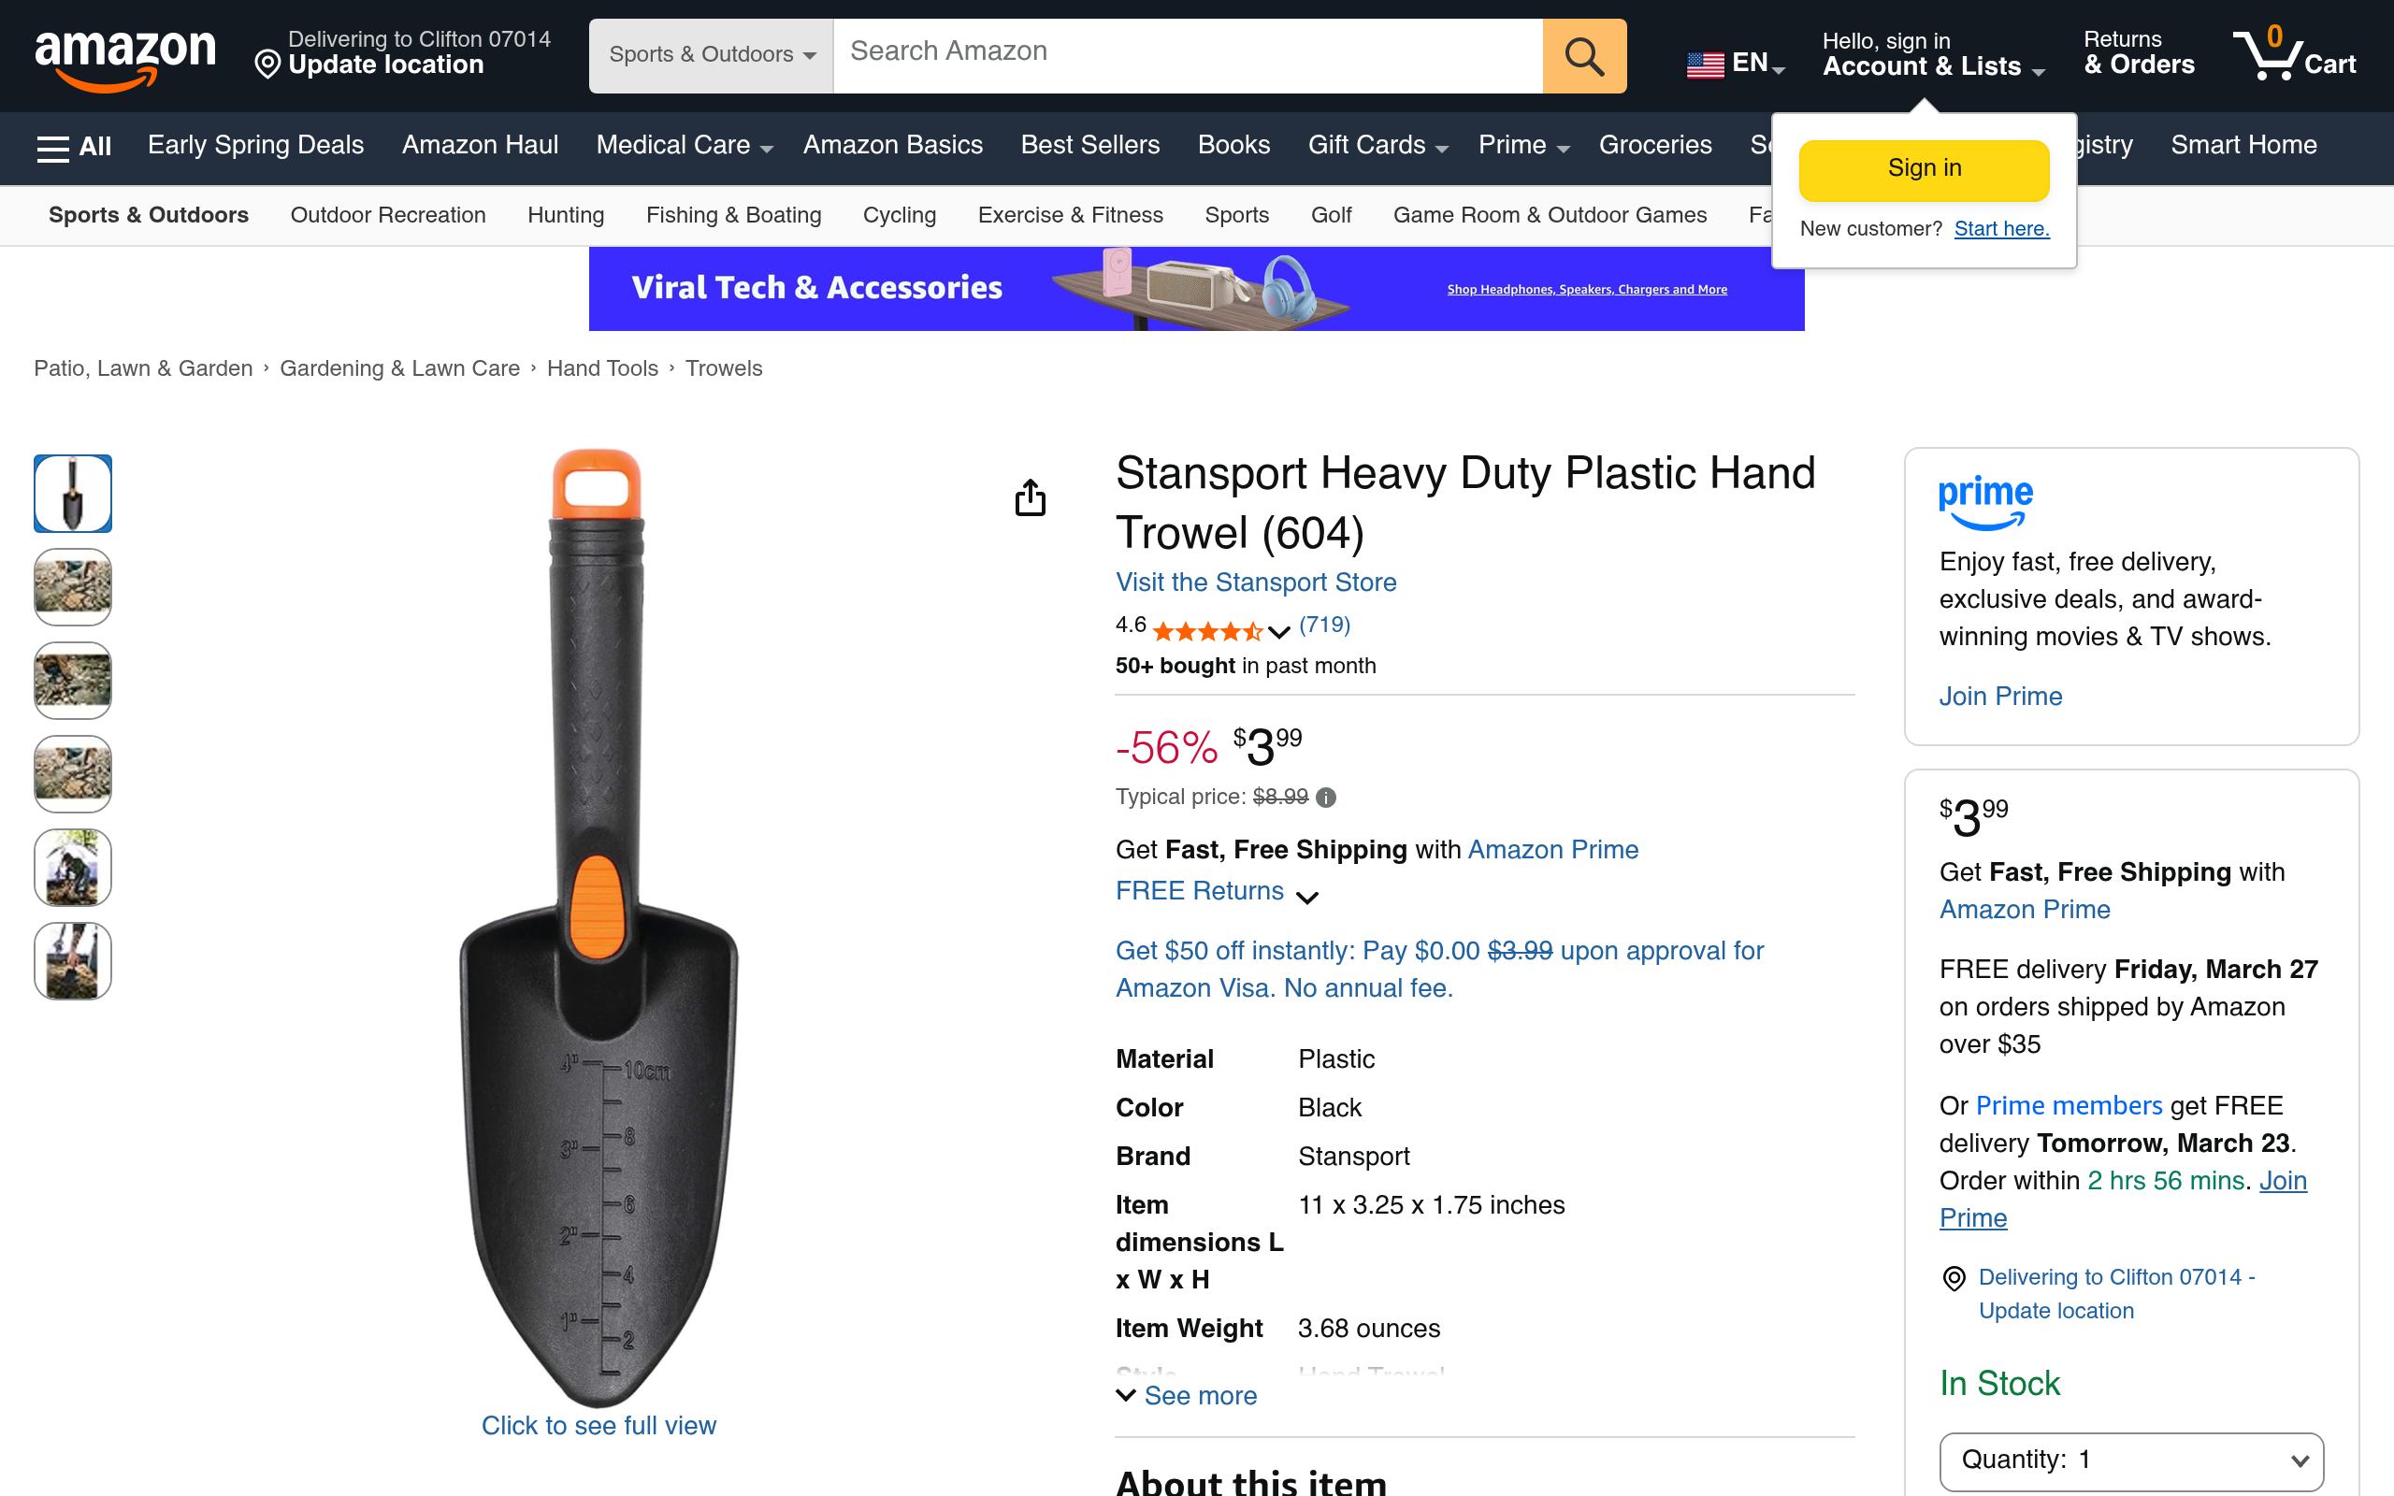The image size is (2394, 1496).
Task: Switch to the Fishing & Boating category
Action: 733,215
